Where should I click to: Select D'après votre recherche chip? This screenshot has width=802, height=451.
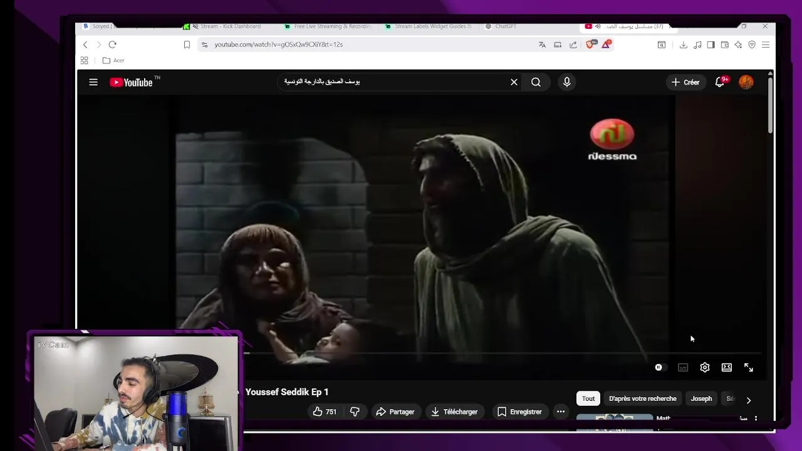pyautogui.click(x=643, y=398)
